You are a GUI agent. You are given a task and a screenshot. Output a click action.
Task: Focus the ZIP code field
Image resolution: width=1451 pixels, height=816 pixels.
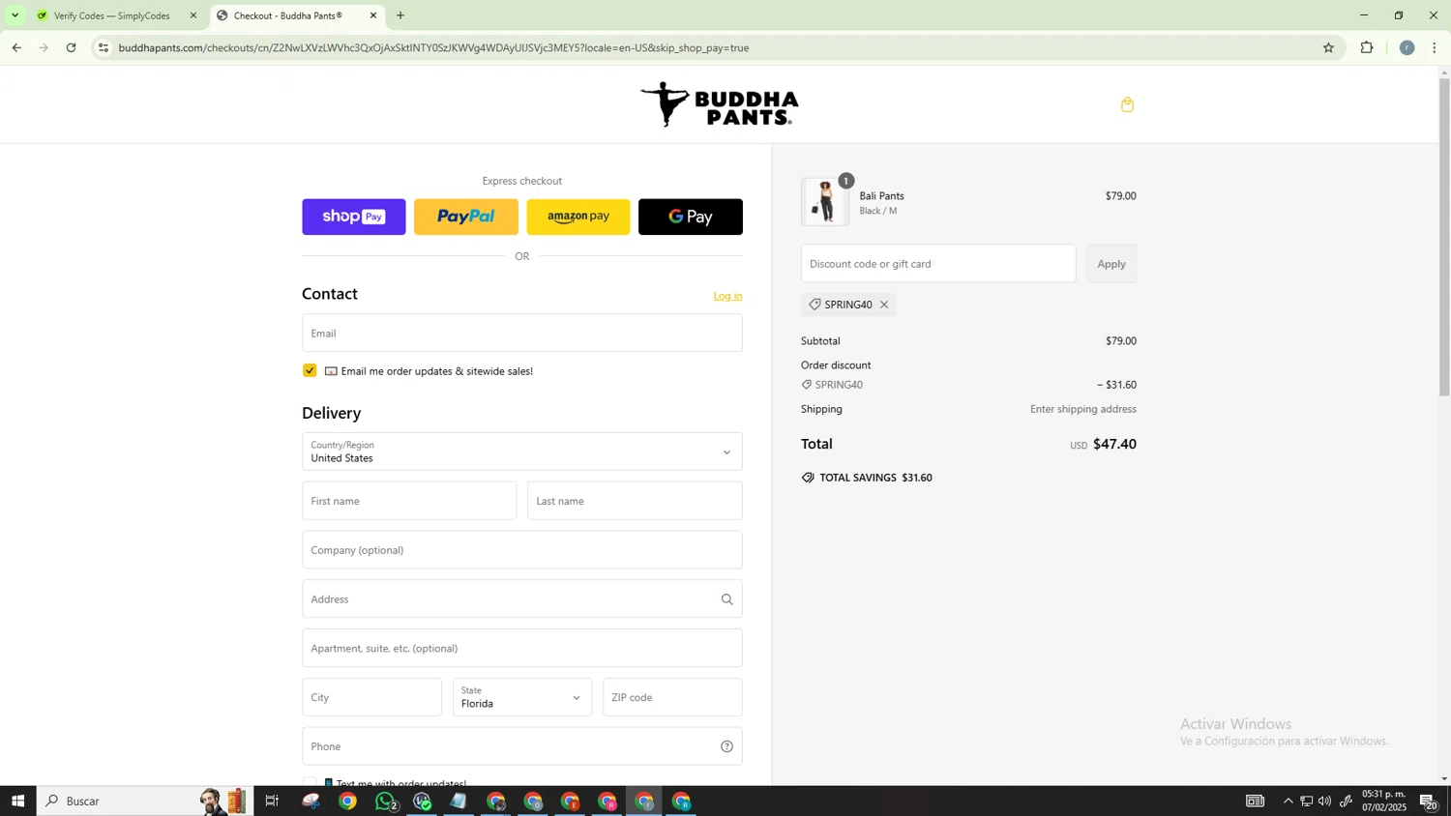coord(672,697)
